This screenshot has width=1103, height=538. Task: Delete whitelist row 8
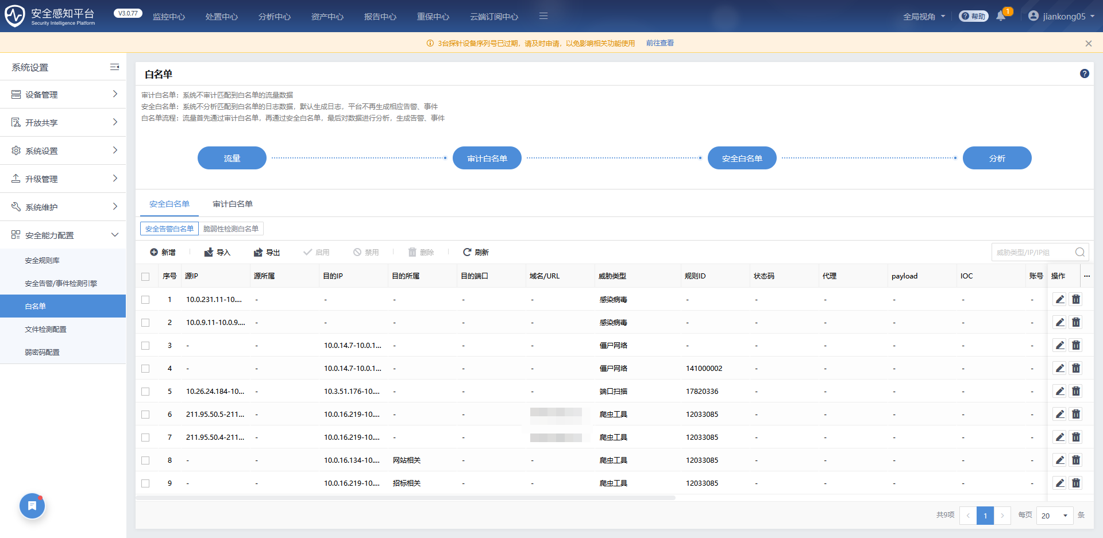click(1076, 460)
